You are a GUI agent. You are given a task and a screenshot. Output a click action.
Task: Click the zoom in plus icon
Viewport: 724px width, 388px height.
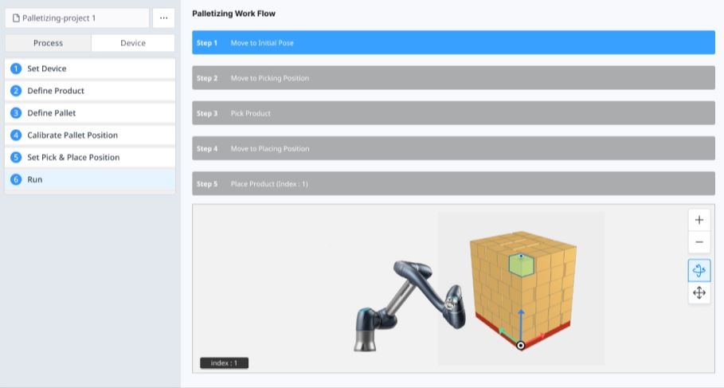point(699,220)
